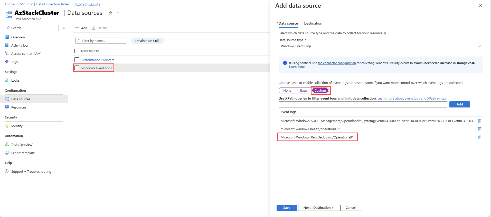Screen dimensions: 491x217
Task: Open the more options ellipsis next to the title
Action: 119,13
